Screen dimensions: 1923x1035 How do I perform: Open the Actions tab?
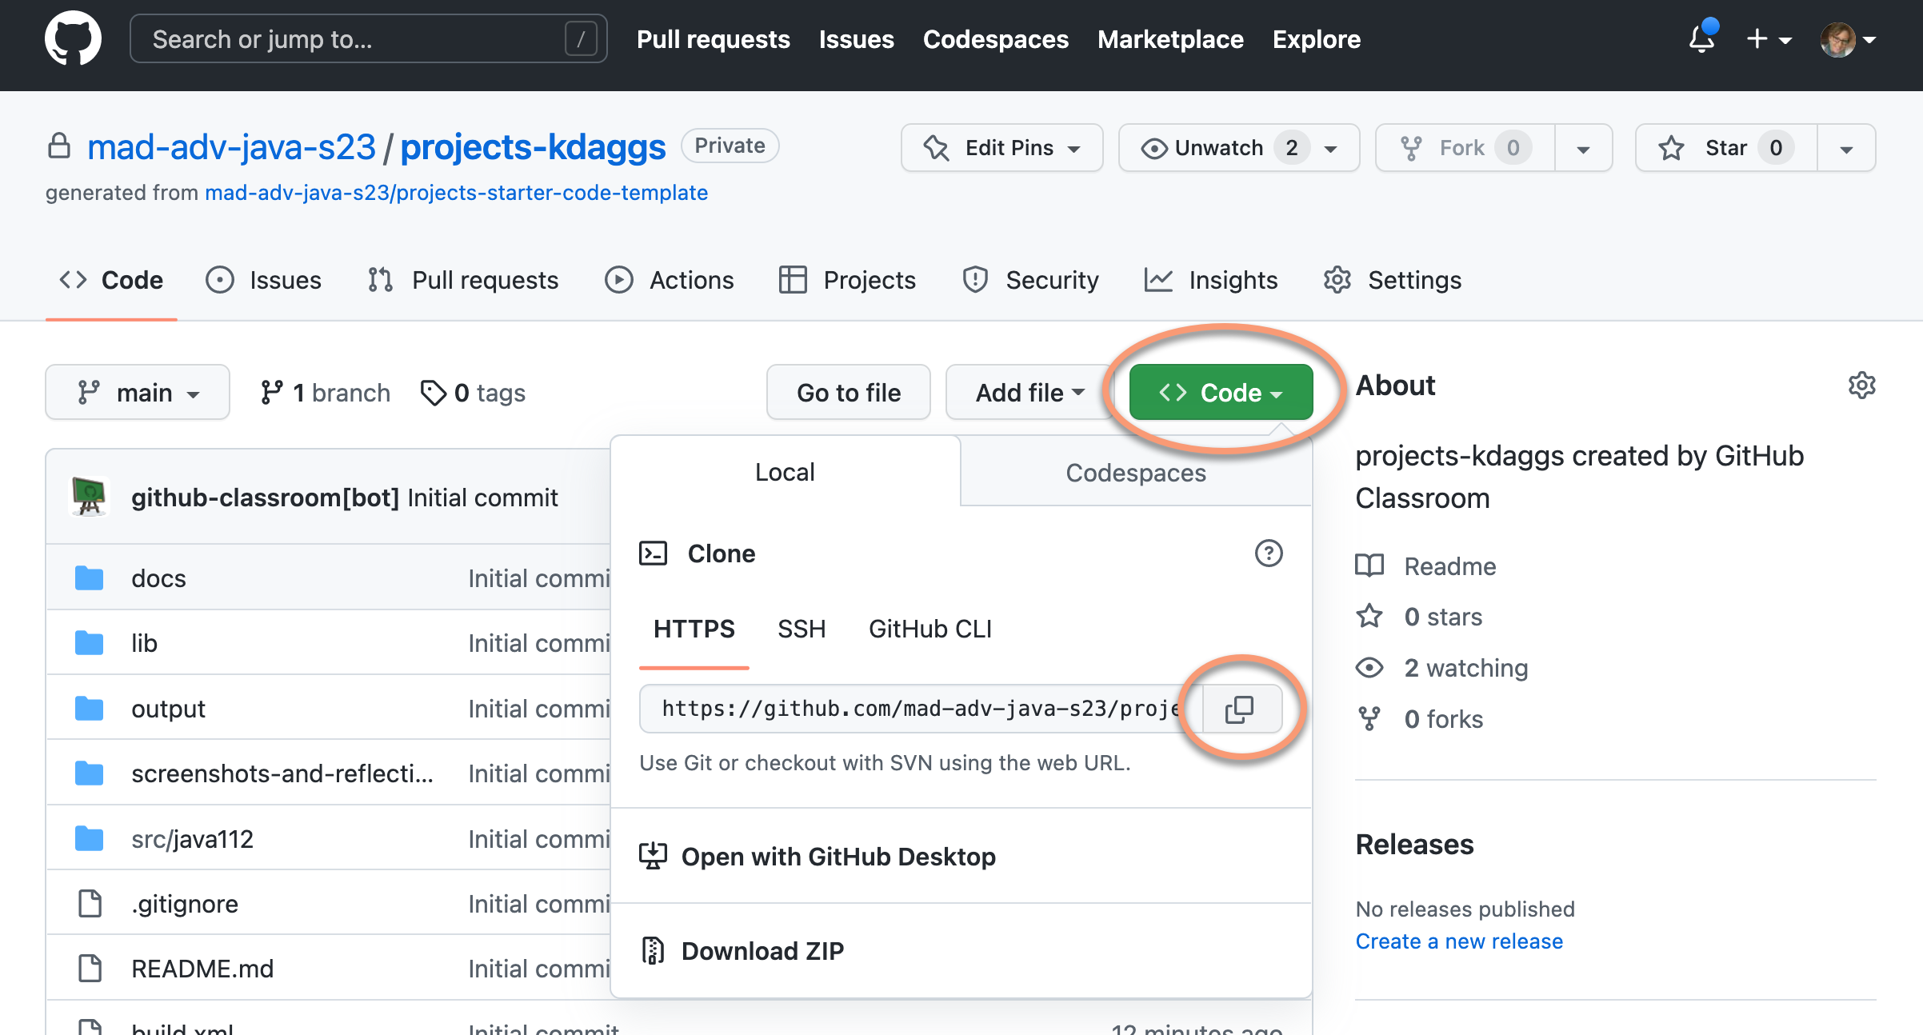click(x=669, y=280)
